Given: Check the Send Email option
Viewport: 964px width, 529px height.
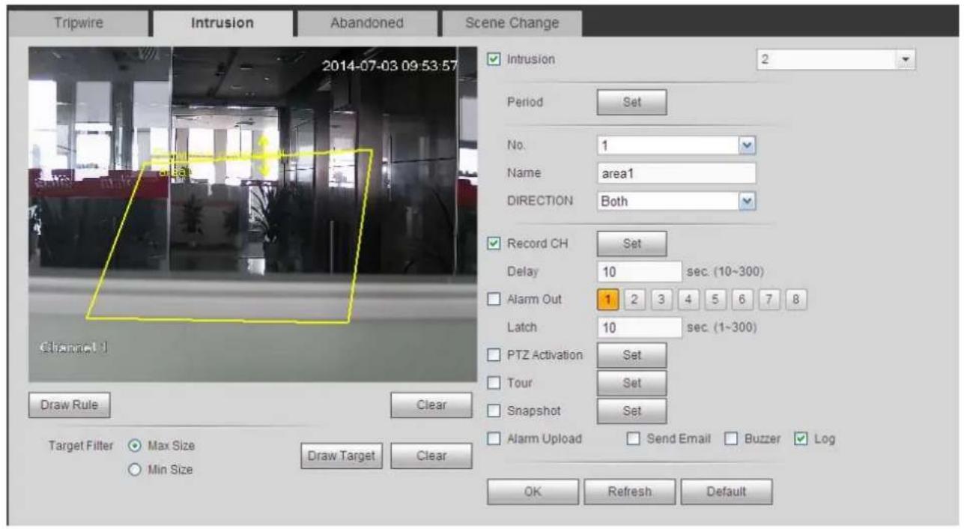Looking at the screenshot, I should pyautogui.click(x=633, y=439).
